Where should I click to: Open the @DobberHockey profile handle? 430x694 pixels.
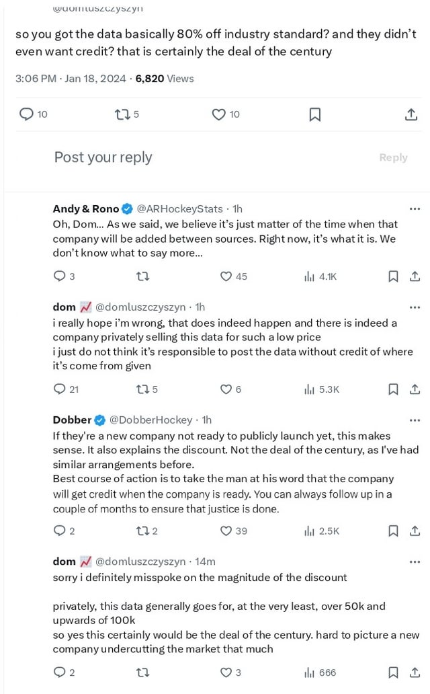click(x=150, y=420)
